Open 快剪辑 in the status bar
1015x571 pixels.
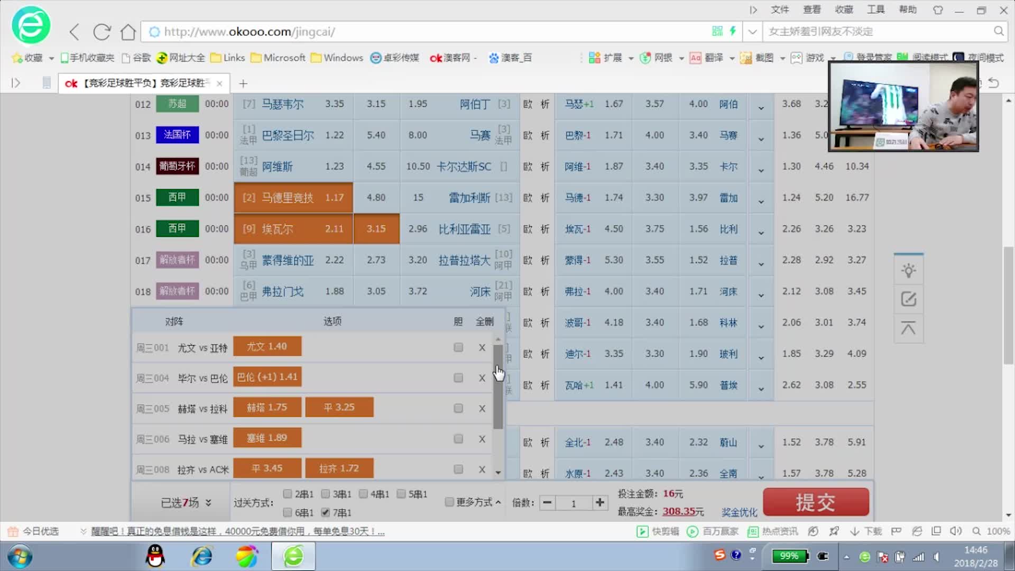tap(658, 531)
